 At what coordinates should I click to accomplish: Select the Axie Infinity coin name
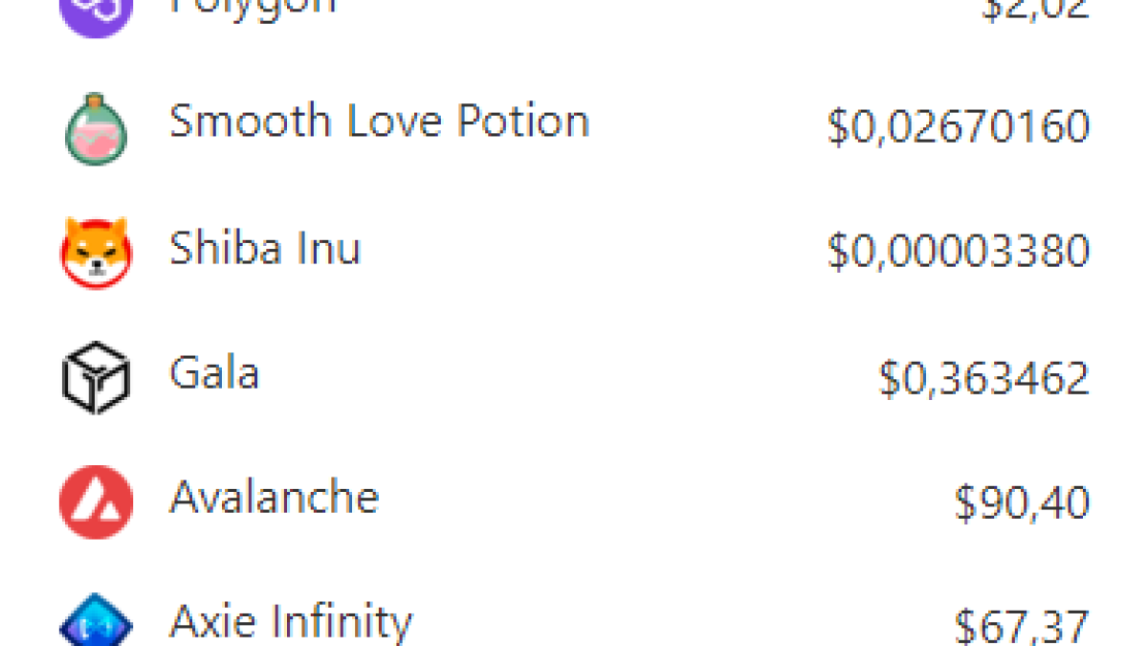click(291, 622)
